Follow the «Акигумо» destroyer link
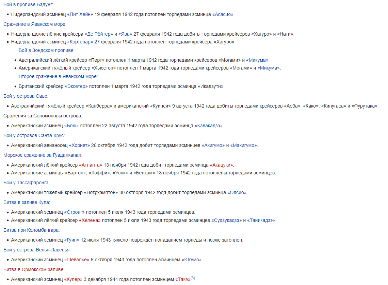This screenshot has width=388, height=285. [x=213, y=146]
